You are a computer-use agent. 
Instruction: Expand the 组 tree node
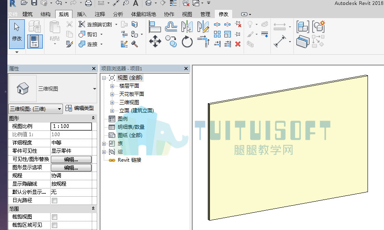(104, 152)
